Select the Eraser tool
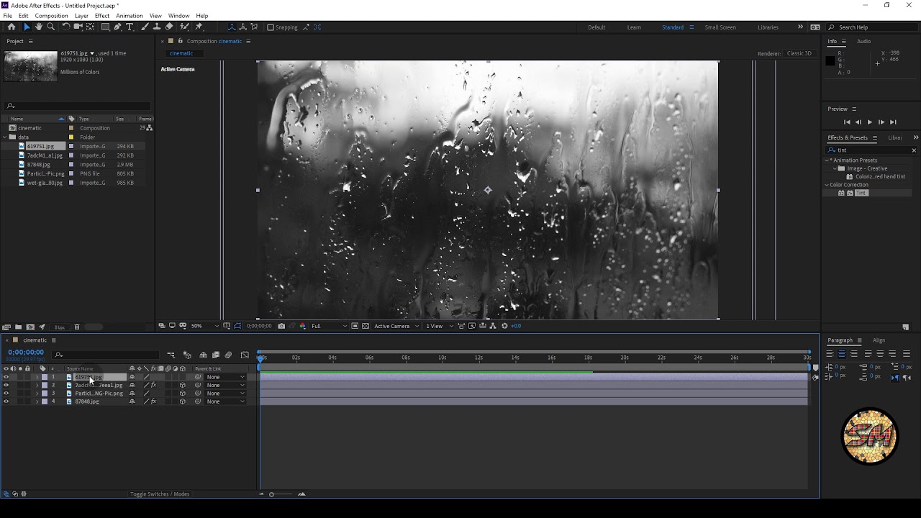Screen dimensions: 921x518 click(169, 27)
